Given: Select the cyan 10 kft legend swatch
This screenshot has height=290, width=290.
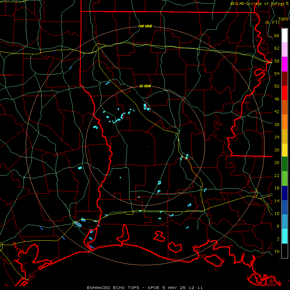Looking at the screenshot, I should (285, 236).
